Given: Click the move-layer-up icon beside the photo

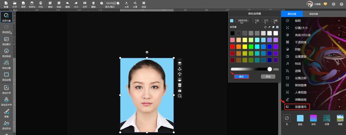Looking at the screenshot, I should click(180, 69).
